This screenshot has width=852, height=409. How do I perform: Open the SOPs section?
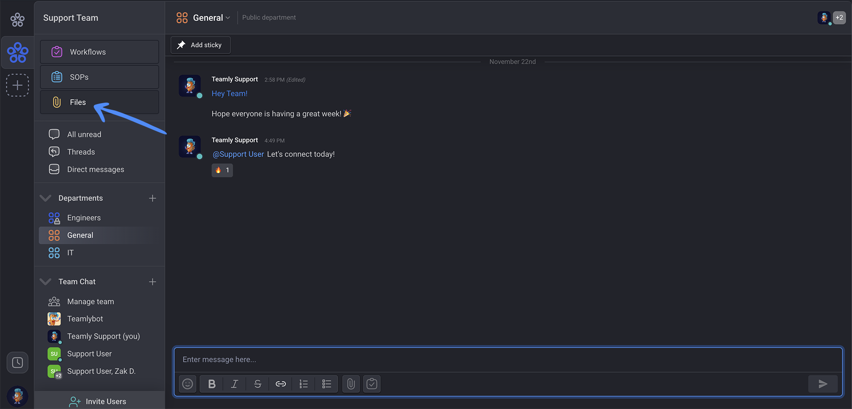[99, 77]
